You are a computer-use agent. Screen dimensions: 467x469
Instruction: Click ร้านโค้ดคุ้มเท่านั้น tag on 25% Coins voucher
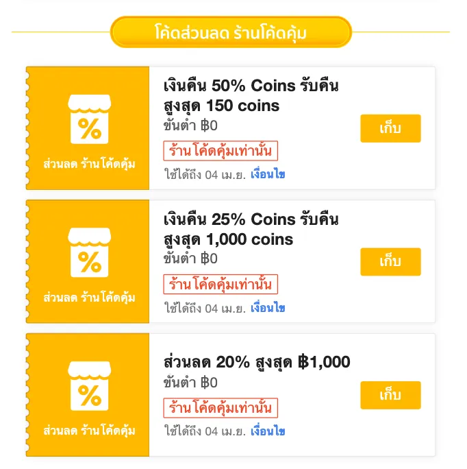pos(220,284)
